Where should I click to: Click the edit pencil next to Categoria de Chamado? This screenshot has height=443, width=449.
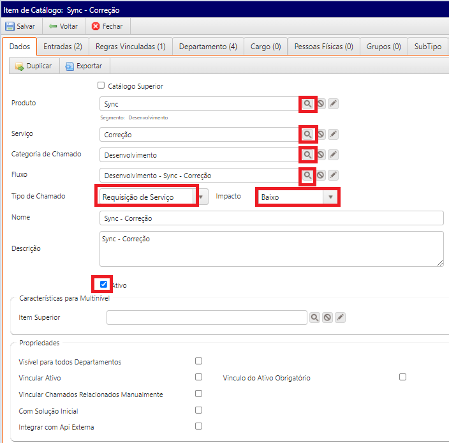(333, 154)
